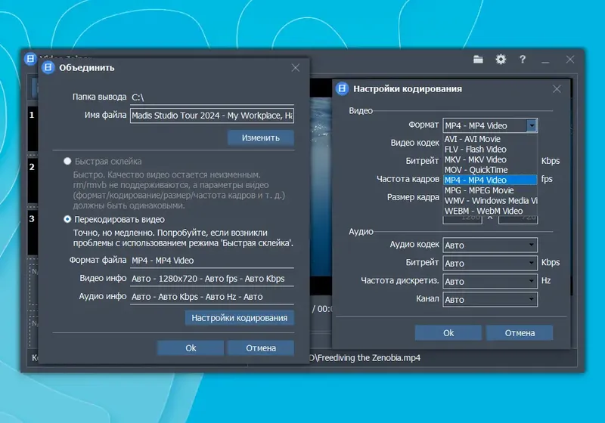Click app logo icon in Настройки кодирования dialog
Screen dimensions: 605x423
click(x=343, y=88)
